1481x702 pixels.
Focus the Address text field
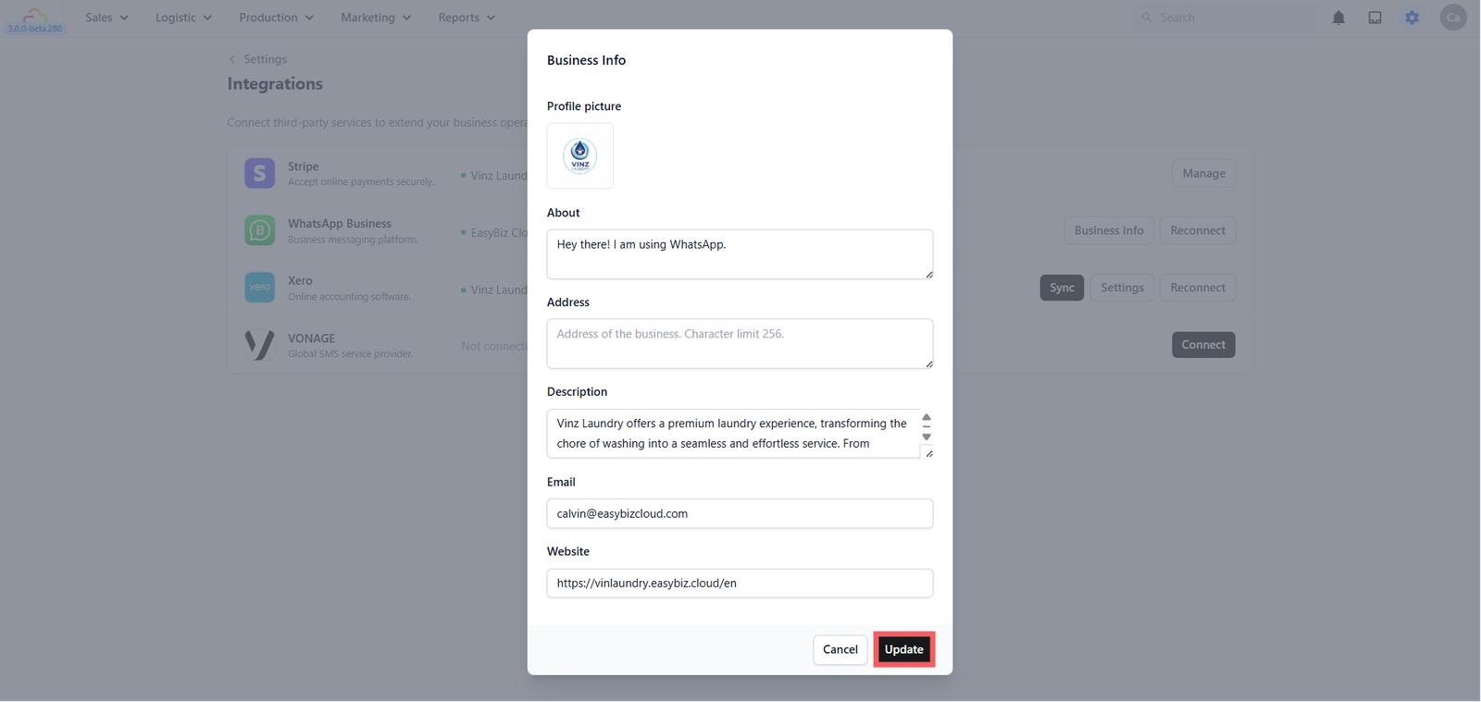pos(740,344)
